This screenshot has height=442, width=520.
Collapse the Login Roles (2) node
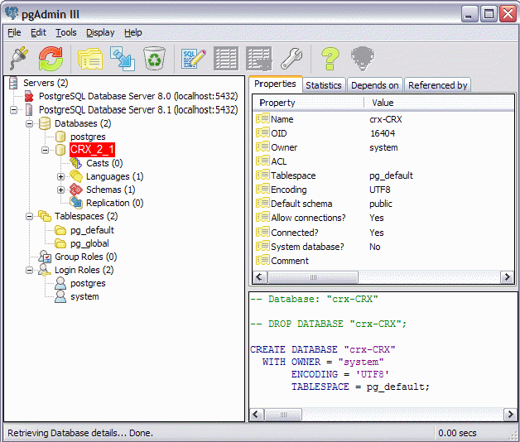(x=30, y=270)
